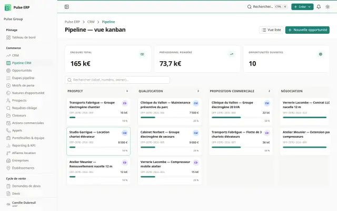The width and height of the screenshot is (337, 211).
Task: Click the Pulse ERP logo icon
Action: click(8, 7)
